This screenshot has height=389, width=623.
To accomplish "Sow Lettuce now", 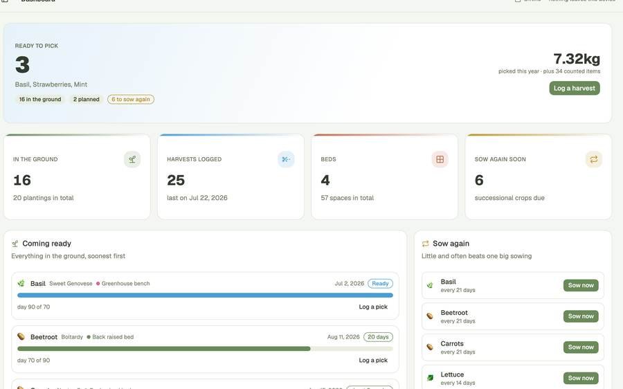I will 581,379.
